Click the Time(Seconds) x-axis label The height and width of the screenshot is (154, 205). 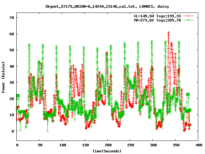pyautogui.click(x=107, y=151)
